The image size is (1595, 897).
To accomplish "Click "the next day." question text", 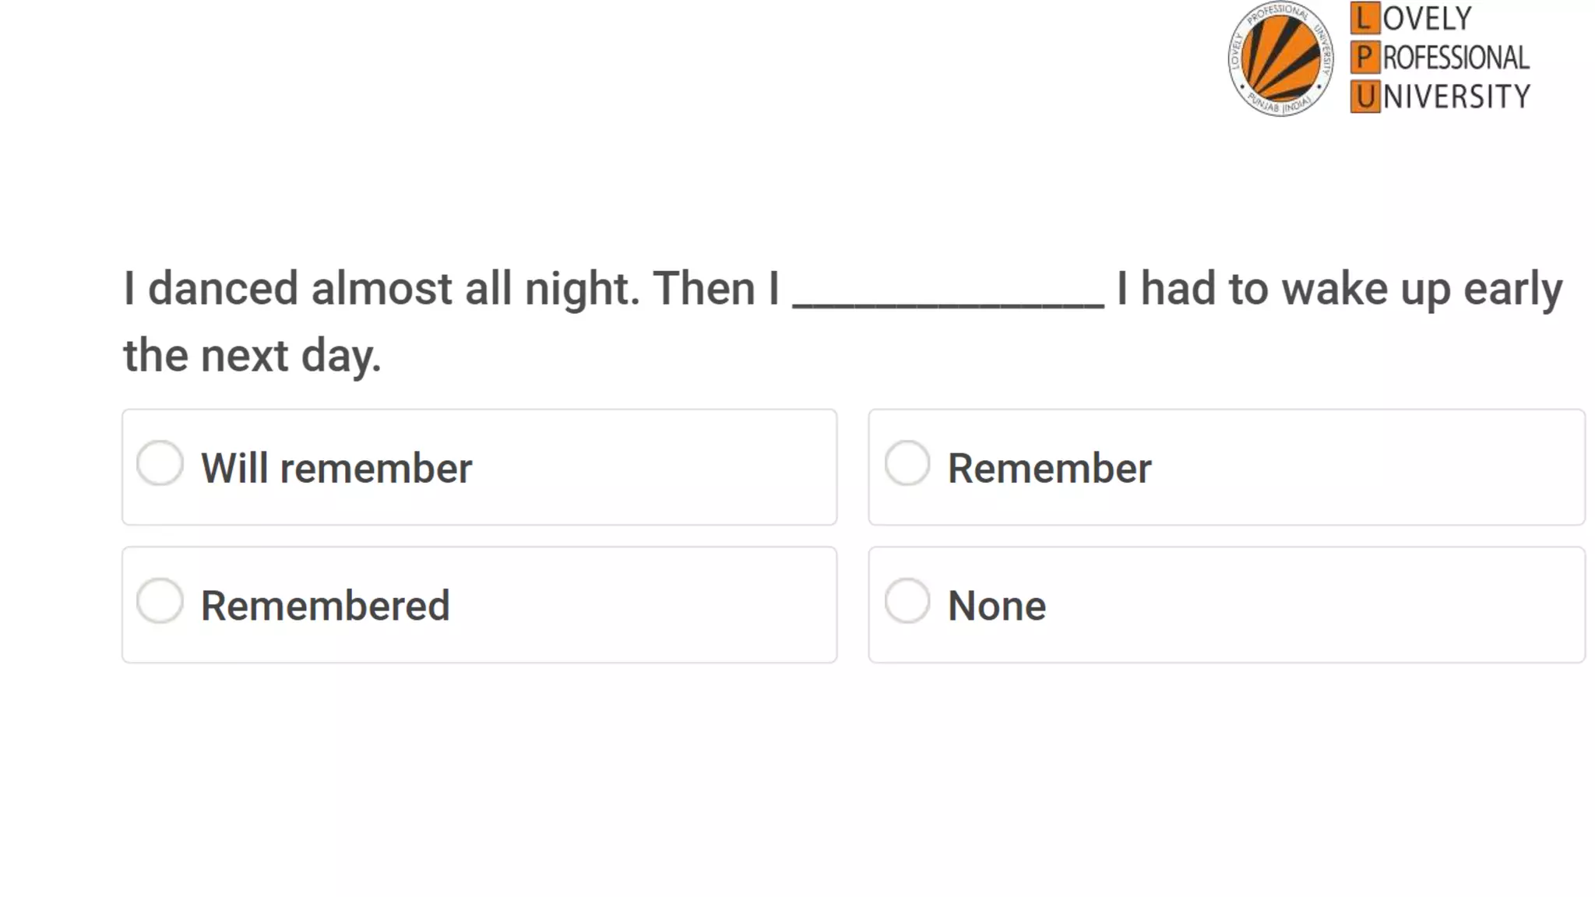I will point(252,356).
